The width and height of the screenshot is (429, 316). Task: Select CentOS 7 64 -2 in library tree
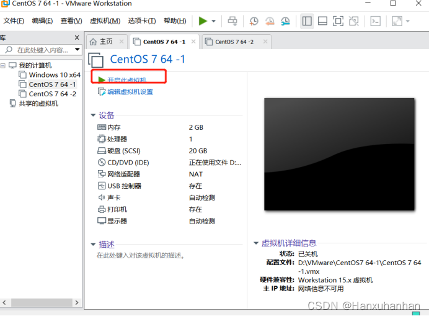52,94
